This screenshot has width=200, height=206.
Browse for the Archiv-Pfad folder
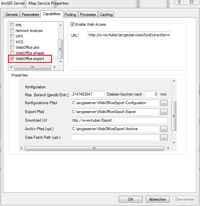[x=164, y=129]
